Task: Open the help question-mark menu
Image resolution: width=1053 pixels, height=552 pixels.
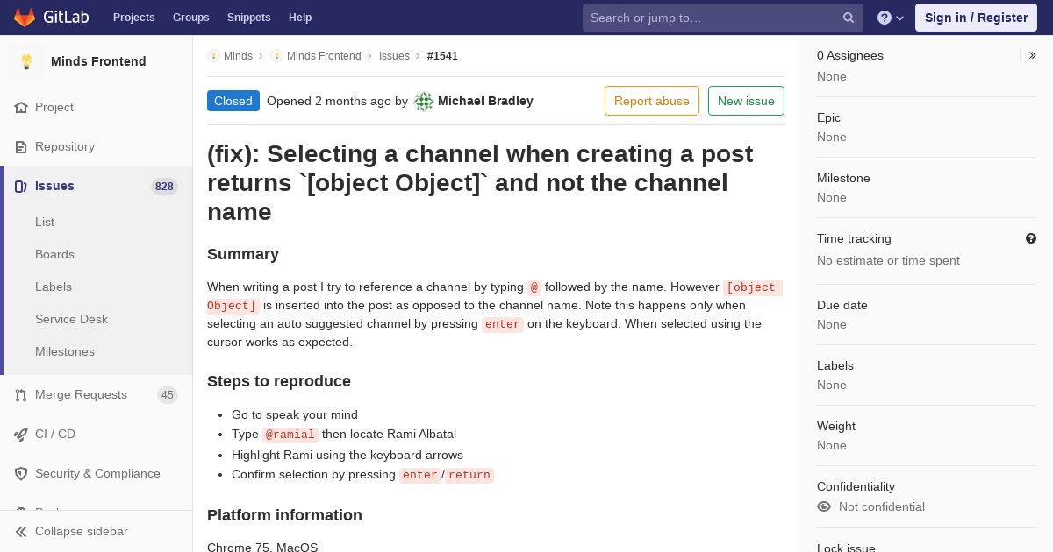Action: [x=891, y=18]
